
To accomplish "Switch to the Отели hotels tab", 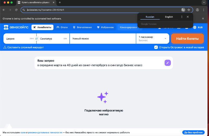I will pyautogui.click(x=62, y=27).
